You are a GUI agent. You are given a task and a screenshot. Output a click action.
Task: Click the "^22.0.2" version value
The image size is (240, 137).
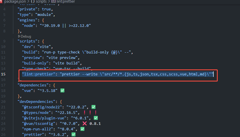76,107
